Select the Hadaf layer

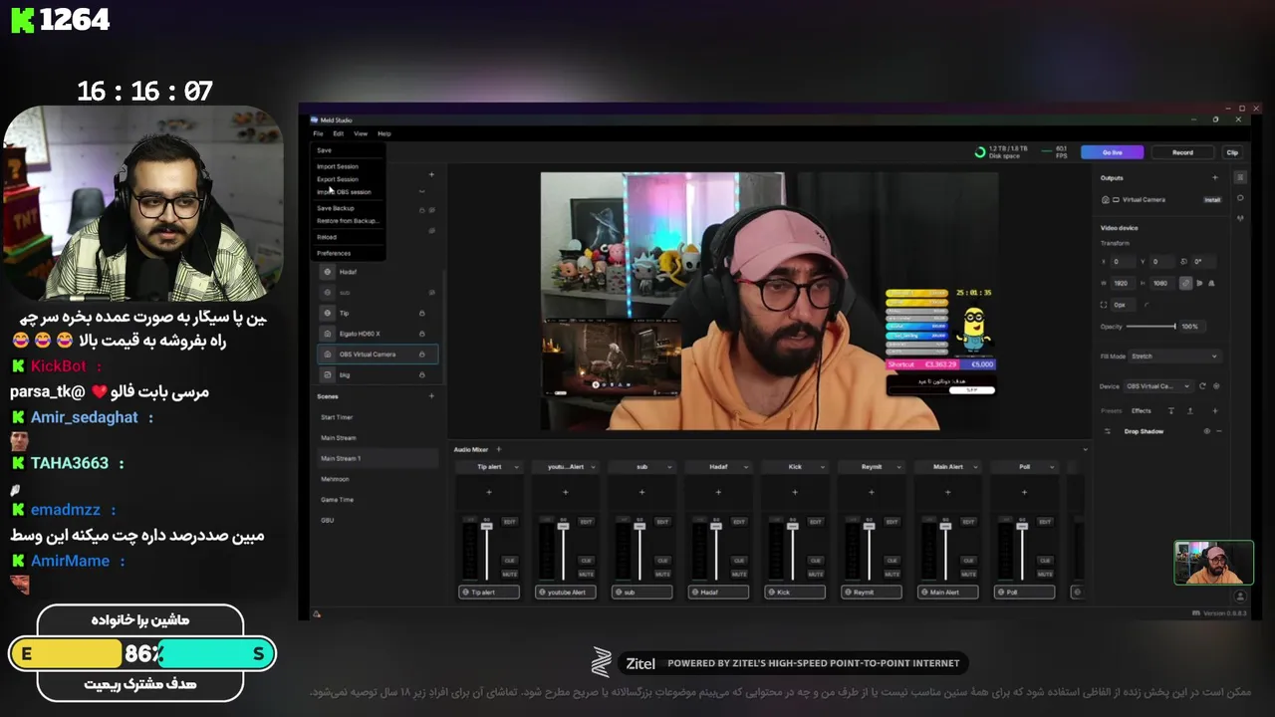377,272
